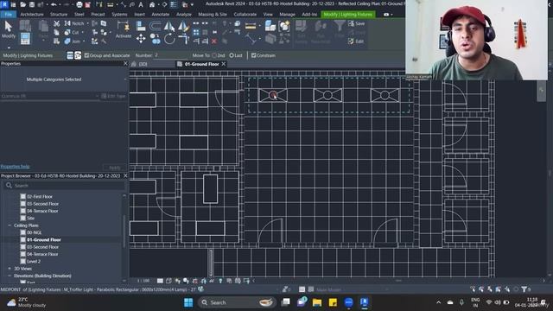Click the Array tool icon

click(x=196, y=33)
